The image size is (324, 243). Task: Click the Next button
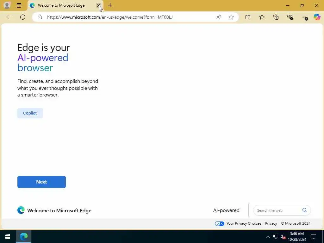point(41,182)
